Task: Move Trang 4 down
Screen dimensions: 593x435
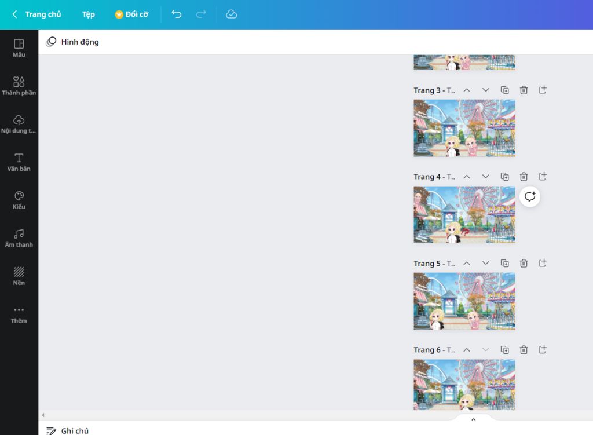Action: tap(486, 177)
